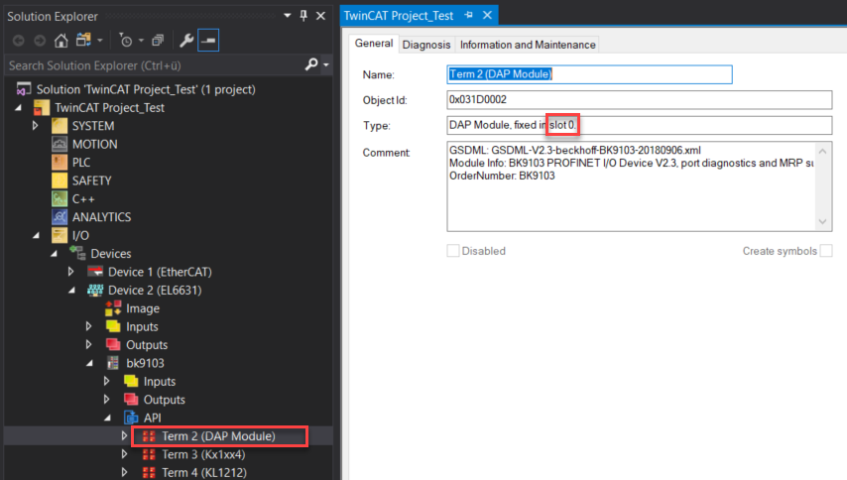
Task: Collapse the Device 2 (EL6631) node
Action: pyautogui.click(x=71, y=290)
